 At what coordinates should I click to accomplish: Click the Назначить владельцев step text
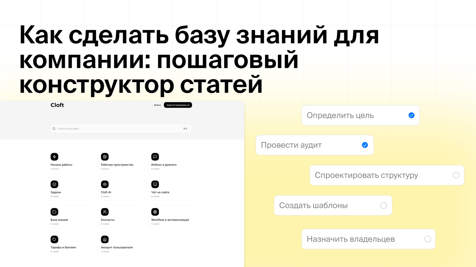click(351, 239)
